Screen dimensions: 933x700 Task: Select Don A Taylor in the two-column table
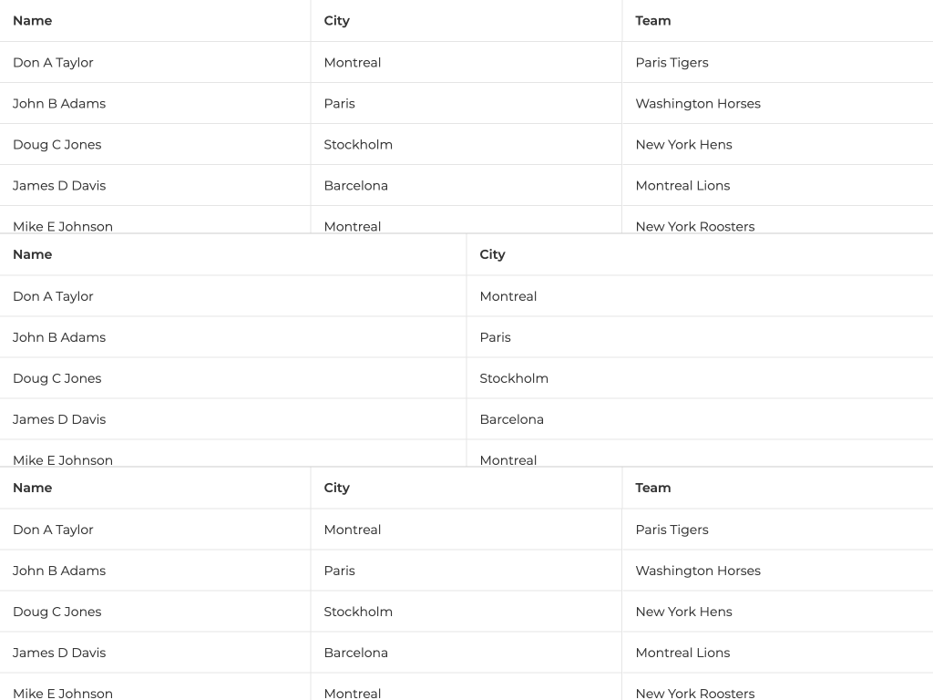54,296
